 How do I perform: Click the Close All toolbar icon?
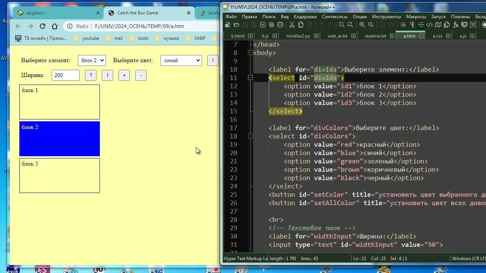click(x=271, y=25)
